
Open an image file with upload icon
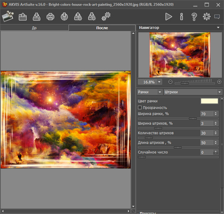pyautogui.click(x=23, y=17)
